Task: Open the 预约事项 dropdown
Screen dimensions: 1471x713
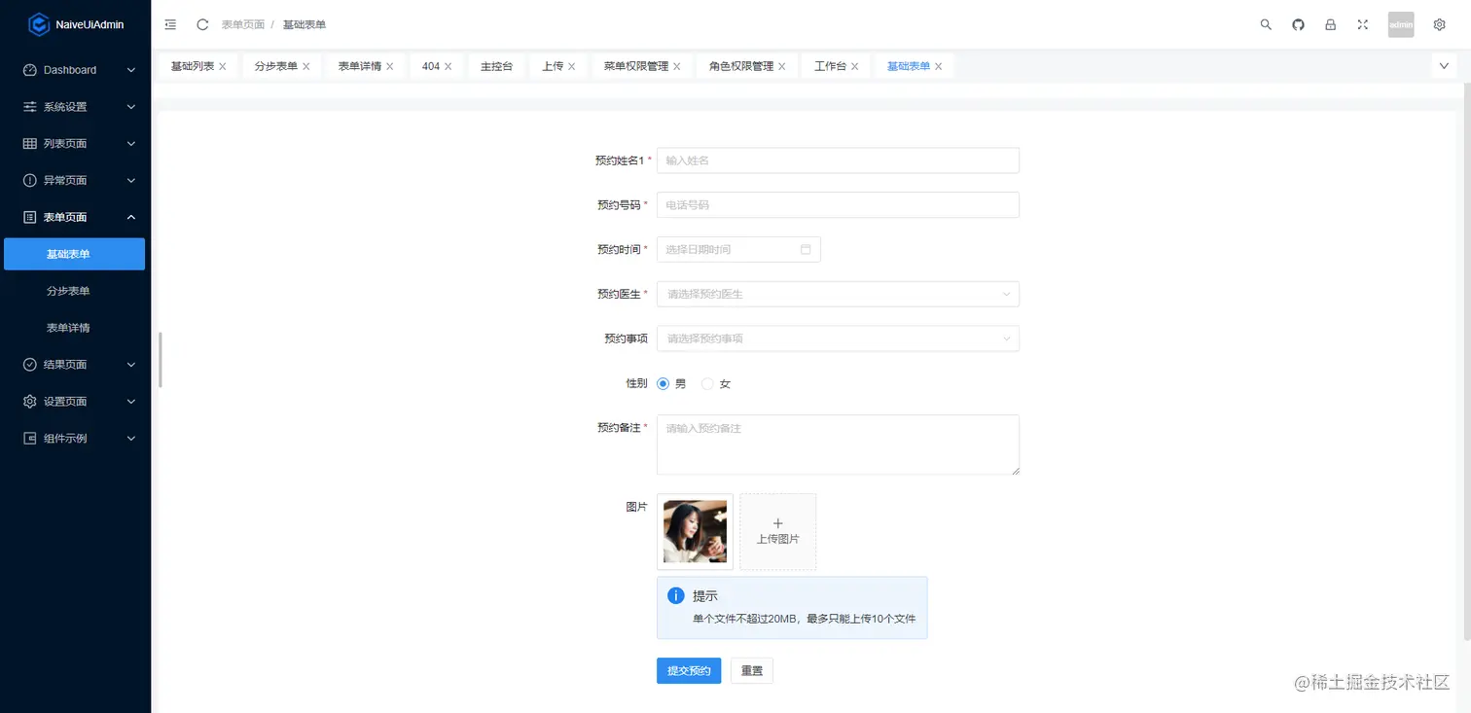Action: [x=837, y=339]
